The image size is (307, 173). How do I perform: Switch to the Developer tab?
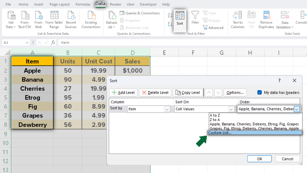click(148, 4)
